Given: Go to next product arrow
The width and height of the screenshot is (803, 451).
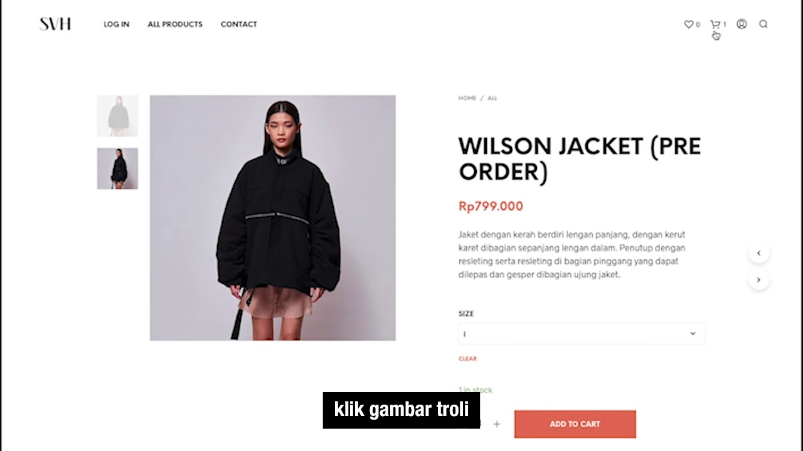Looking at the screenshot, I should [758, 280].
